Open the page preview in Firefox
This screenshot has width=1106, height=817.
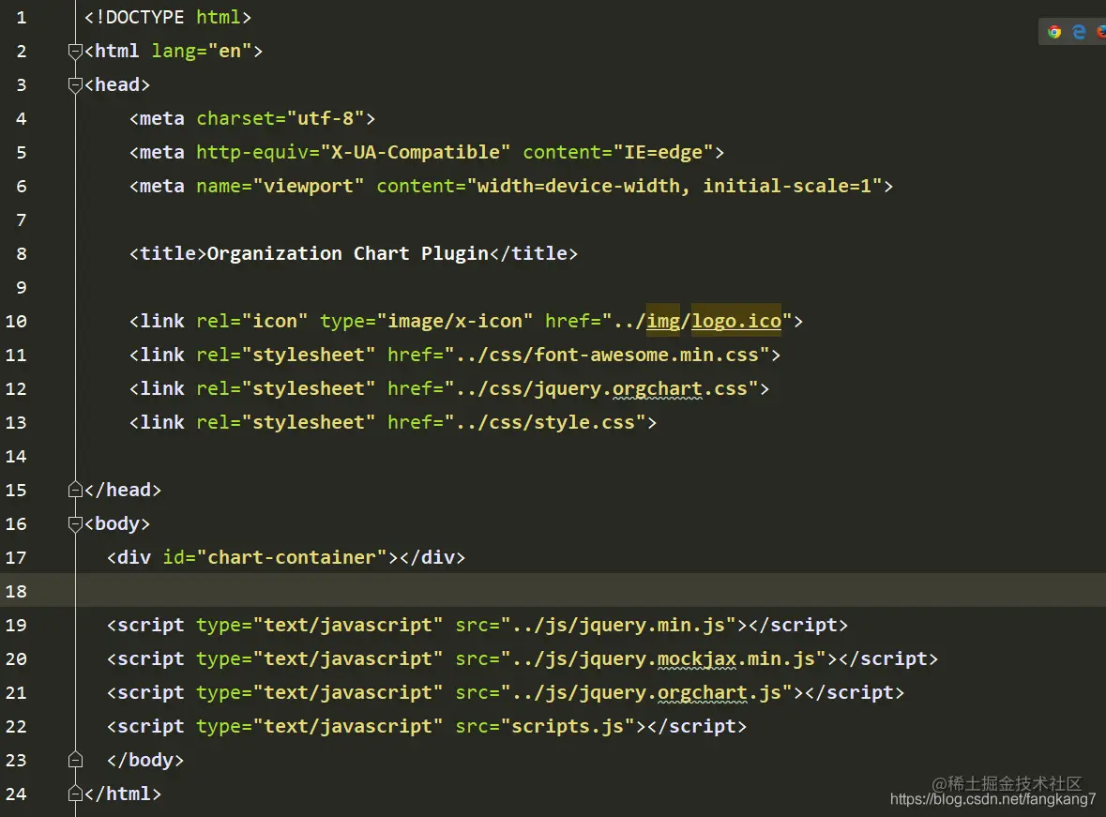coord(1101,32)
